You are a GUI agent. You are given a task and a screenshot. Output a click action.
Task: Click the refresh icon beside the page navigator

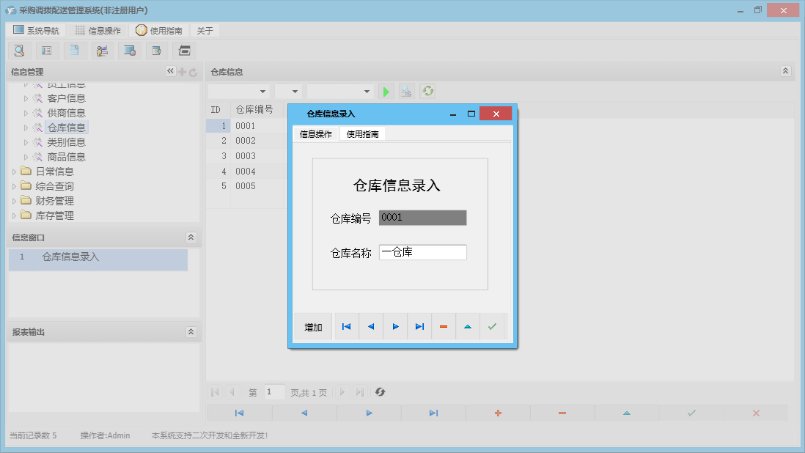380,391
